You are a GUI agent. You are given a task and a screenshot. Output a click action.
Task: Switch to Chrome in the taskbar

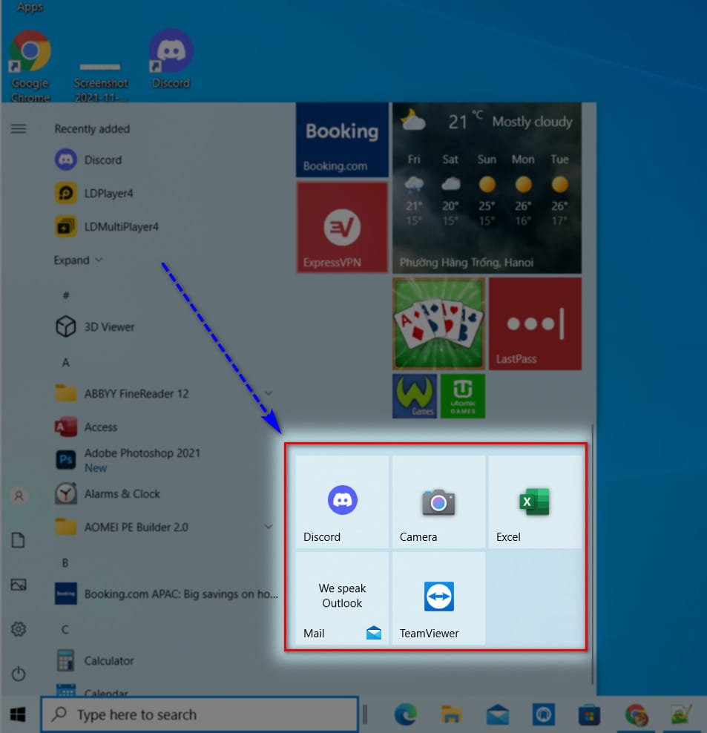coord(636,714)
